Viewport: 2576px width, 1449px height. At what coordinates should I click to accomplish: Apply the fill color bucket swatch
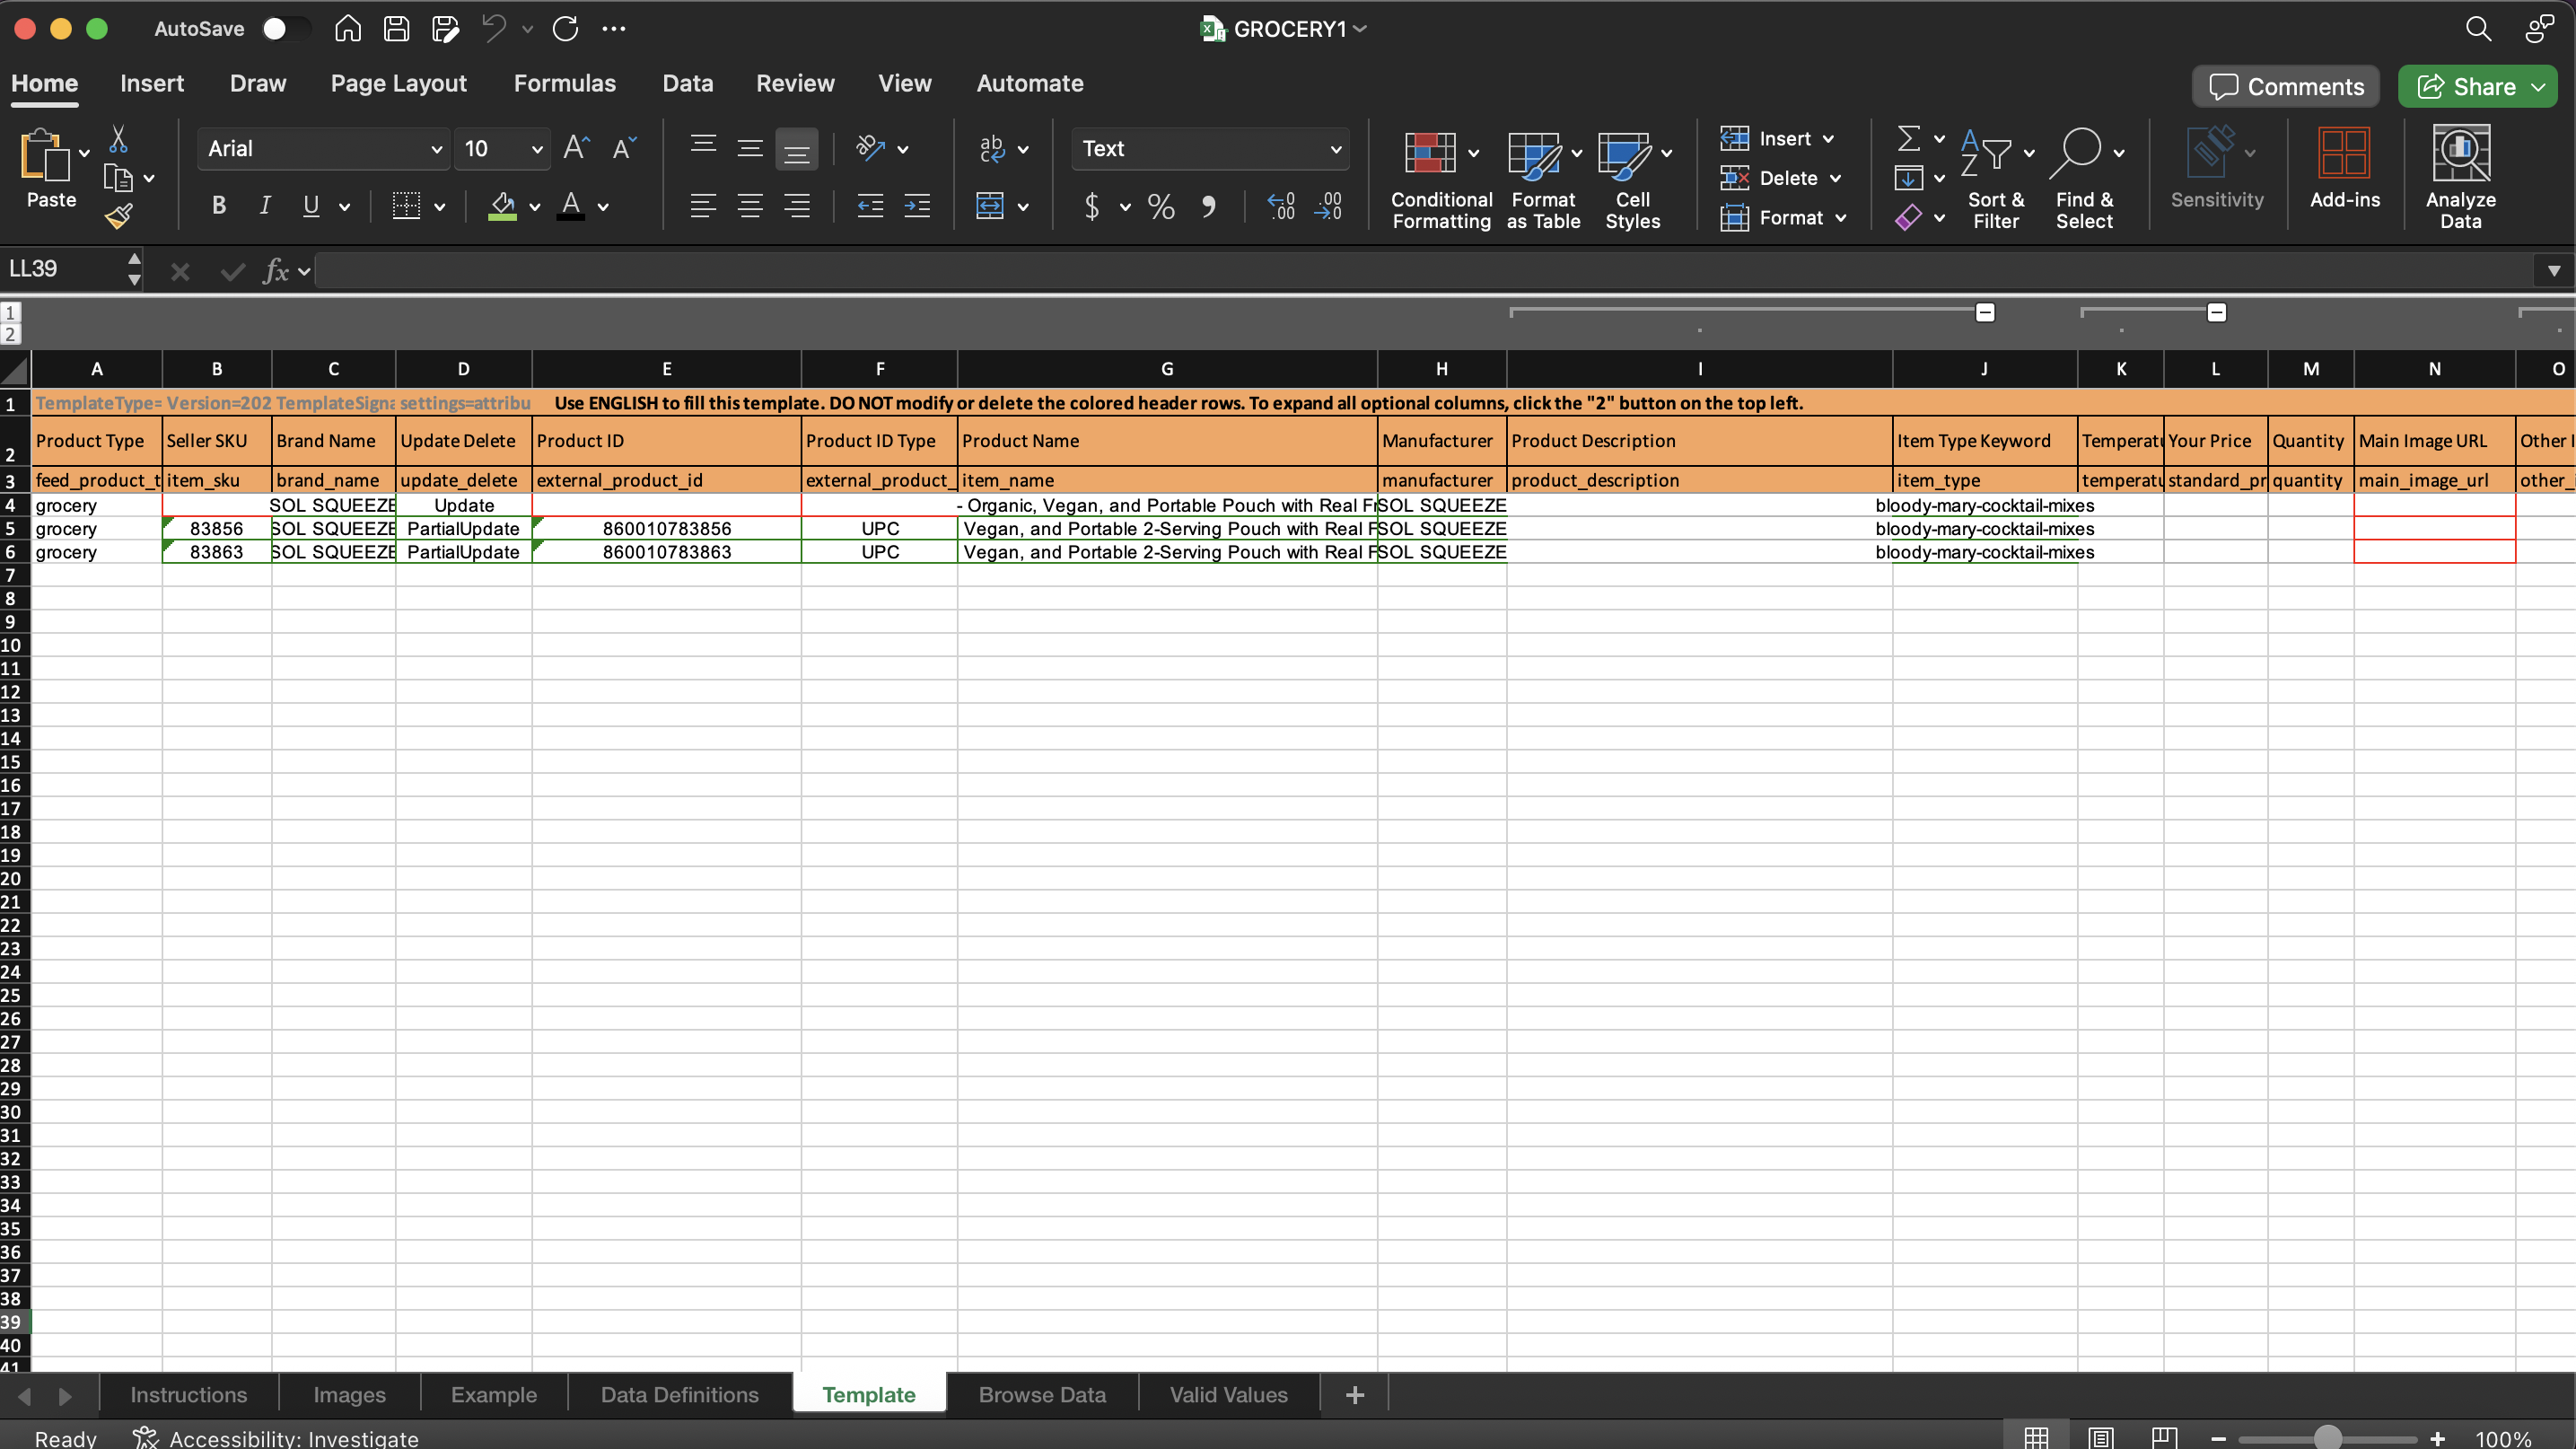pyautogui.click(x=503, y=206)
